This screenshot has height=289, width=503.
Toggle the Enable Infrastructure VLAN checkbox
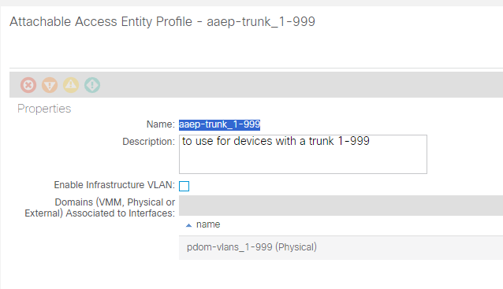(184, 186)
